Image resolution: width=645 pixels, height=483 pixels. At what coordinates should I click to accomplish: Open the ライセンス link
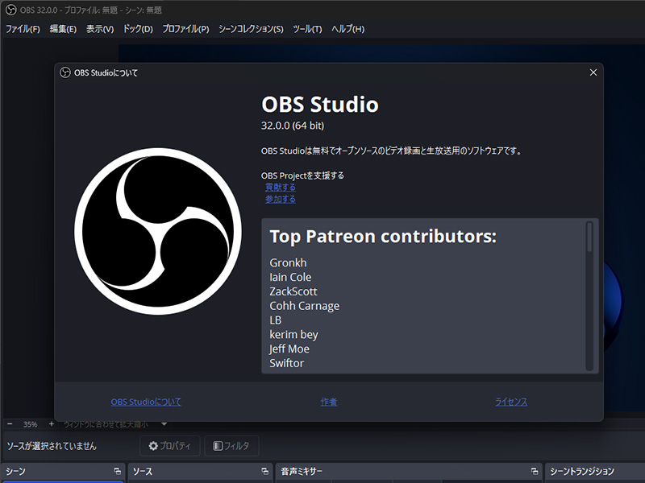click(x=511, y=402)
